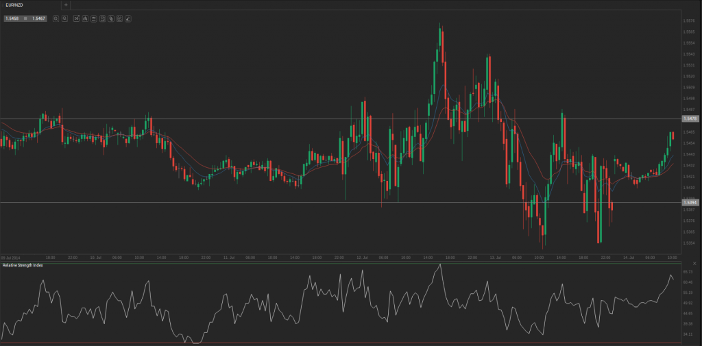Viewport: 702px width, 346px height.
Task: Click the 12. Jul date axis label
Action: tap(363, 258)
